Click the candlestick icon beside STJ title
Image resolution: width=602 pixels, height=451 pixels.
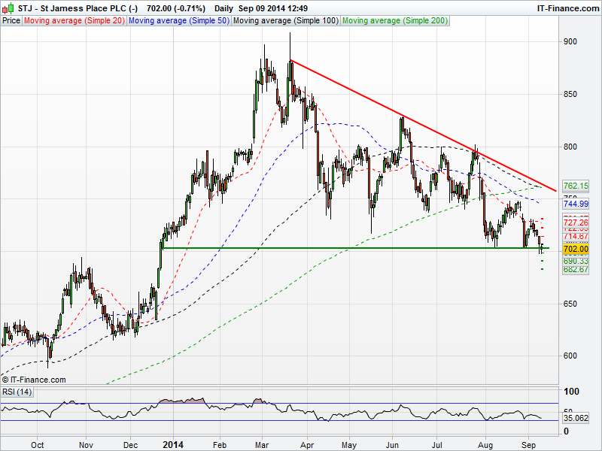pyautogui.click(x=8, y=8)
